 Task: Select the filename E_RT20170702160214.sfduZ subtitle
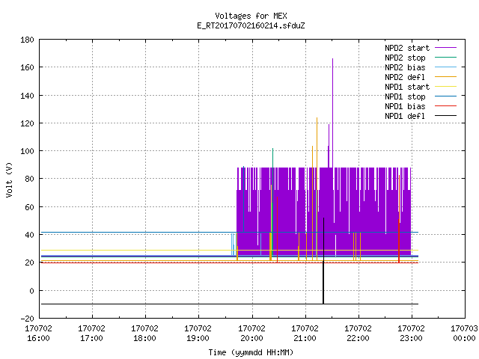pos(251,25)
